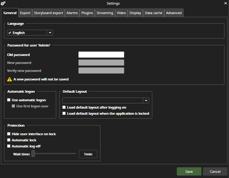Check the Automatic log-off option
The width and height of the screenshot is (229, 178).
pos(9,146)
